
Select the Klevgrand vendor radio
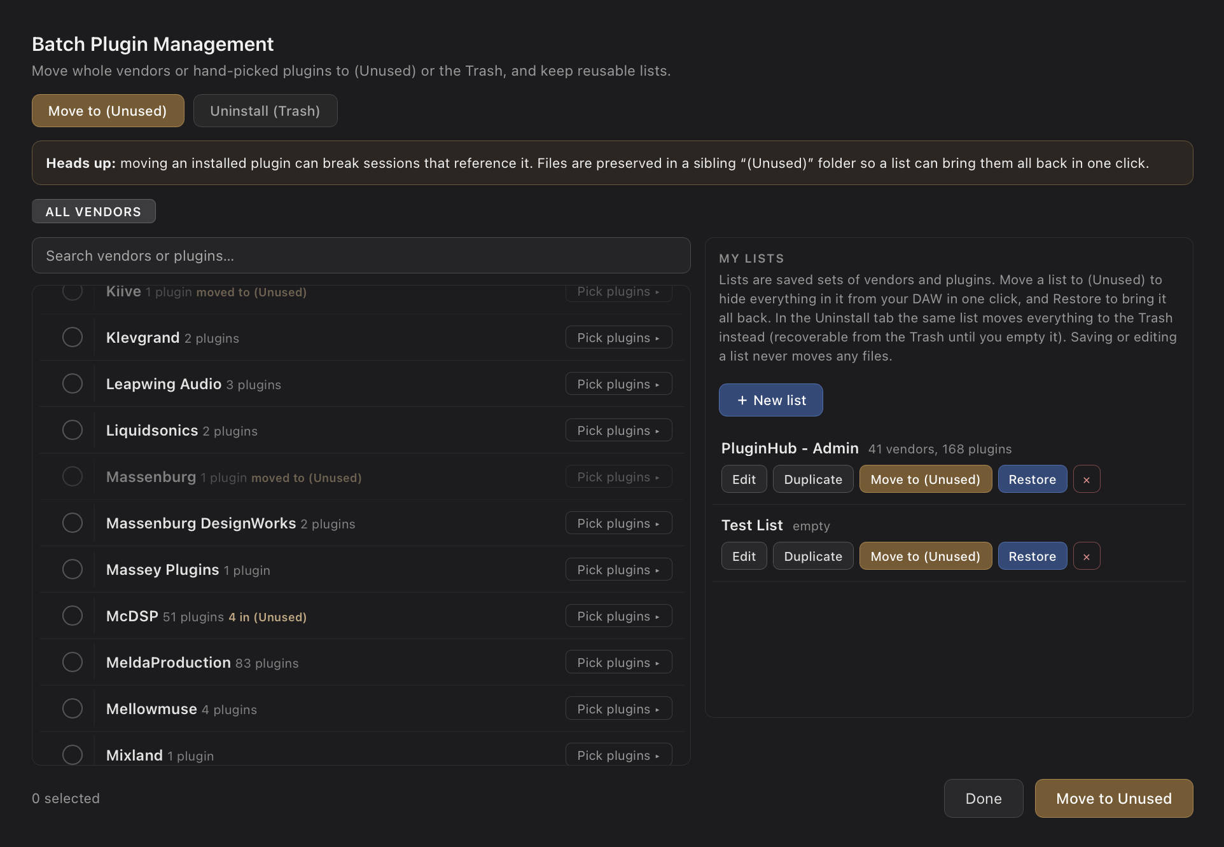coord(73,337)
